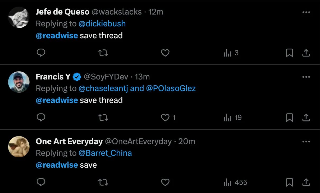Open the @Barret_China mention link
The image size is (320, 193).
click(x=105, y=153)
